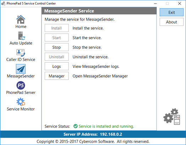Click the Caller ID Service label
Screen dimensions: 186x145
[x=21, y=60]
